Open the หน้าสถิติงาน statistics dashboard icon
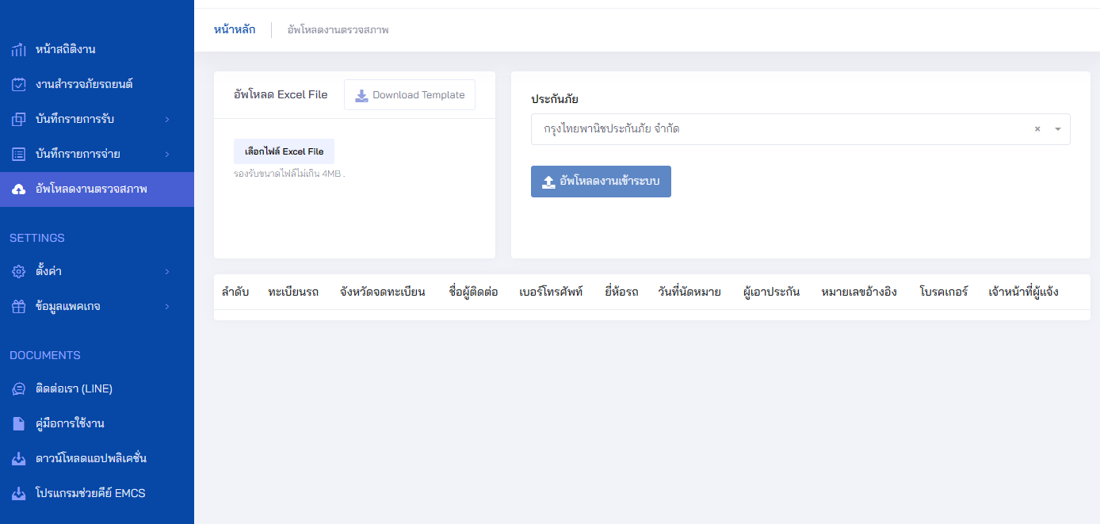The image size is (1100, 524). tap(17, 48)
